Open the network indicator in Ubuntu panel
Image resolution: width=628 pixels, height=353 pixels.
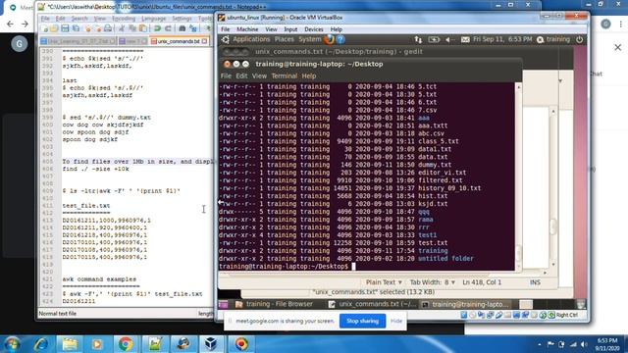(418, 39)
